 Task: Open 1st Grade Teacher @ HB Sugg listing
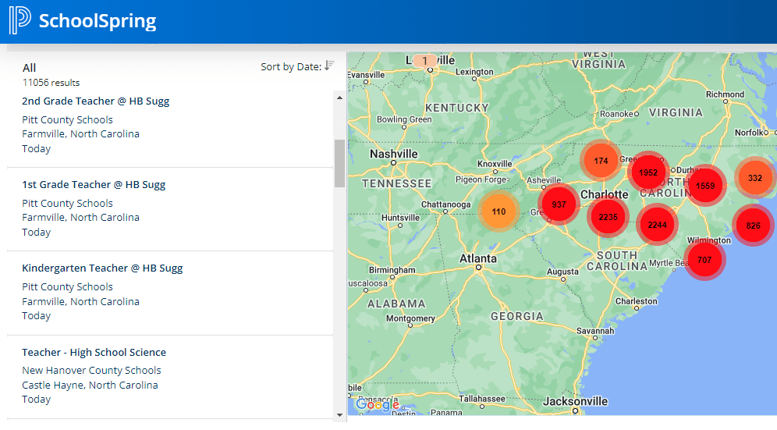click(x=94, y=185)
